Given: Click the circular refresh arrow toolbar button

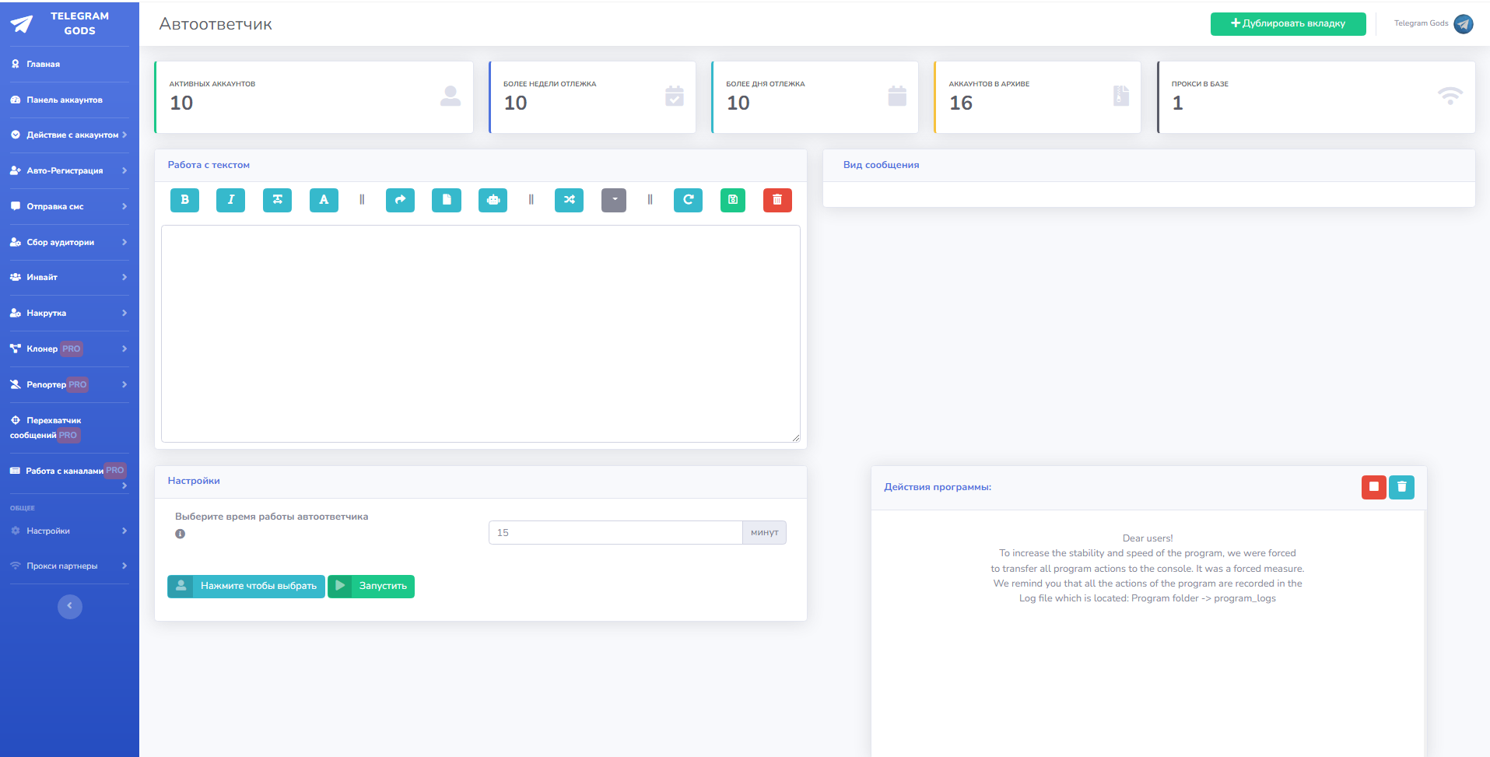Looking at the screenshot, I should click(x=688, y=200).
